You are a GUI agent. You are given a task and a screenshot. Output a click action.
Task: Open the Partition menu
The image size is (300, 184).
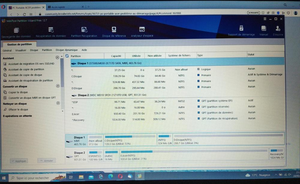(47, 50)
